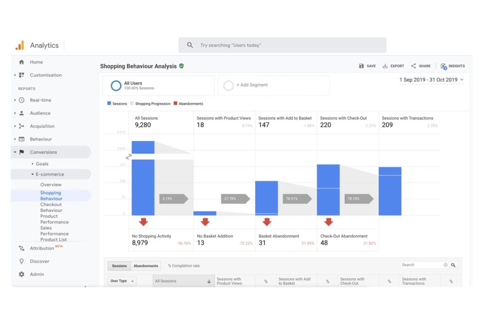The height and width of the screenshot is (322, 483).
Task: Click the red Abandonments legend swatch
Action: click(x=175, y=104)
